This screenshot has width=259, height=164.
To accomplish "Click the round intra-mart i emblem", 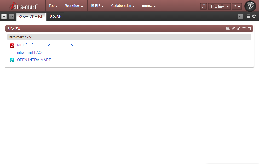I will [x=250, y=6].
